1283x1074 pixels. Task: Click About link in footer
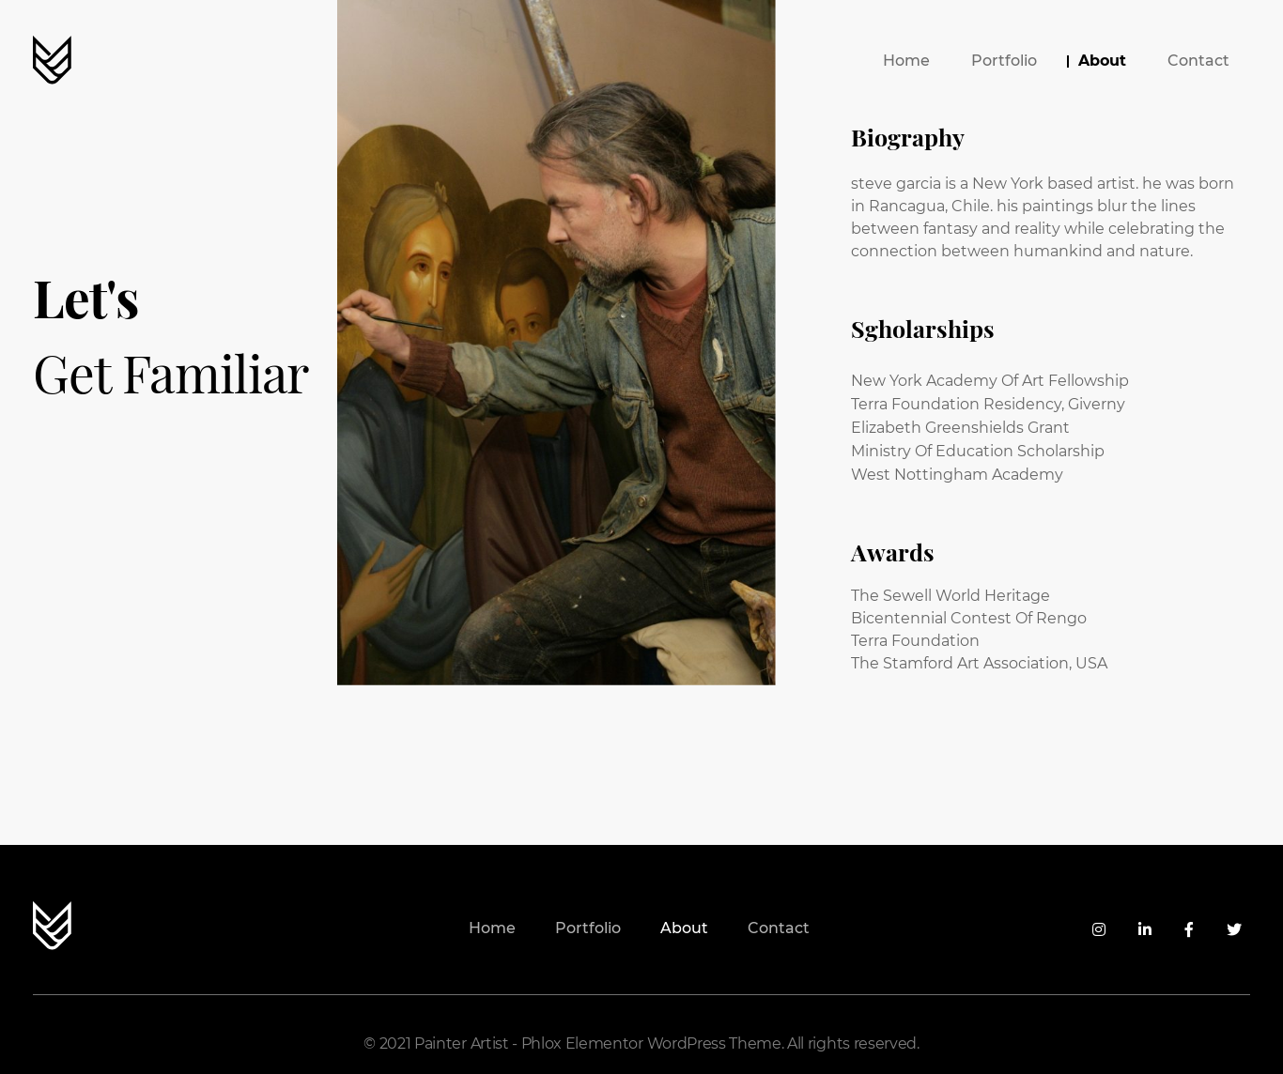pos(684,928)
